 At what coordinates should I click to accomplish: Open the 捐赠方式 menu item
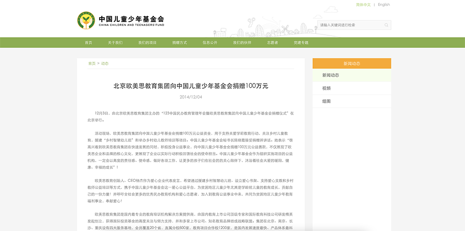coord(179,43)
